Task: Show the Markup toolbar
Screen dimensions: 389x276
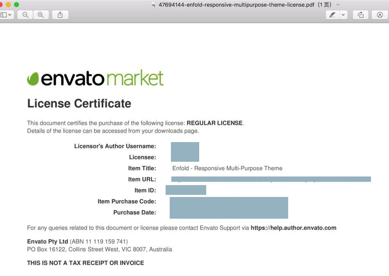Action: (380, 15)
